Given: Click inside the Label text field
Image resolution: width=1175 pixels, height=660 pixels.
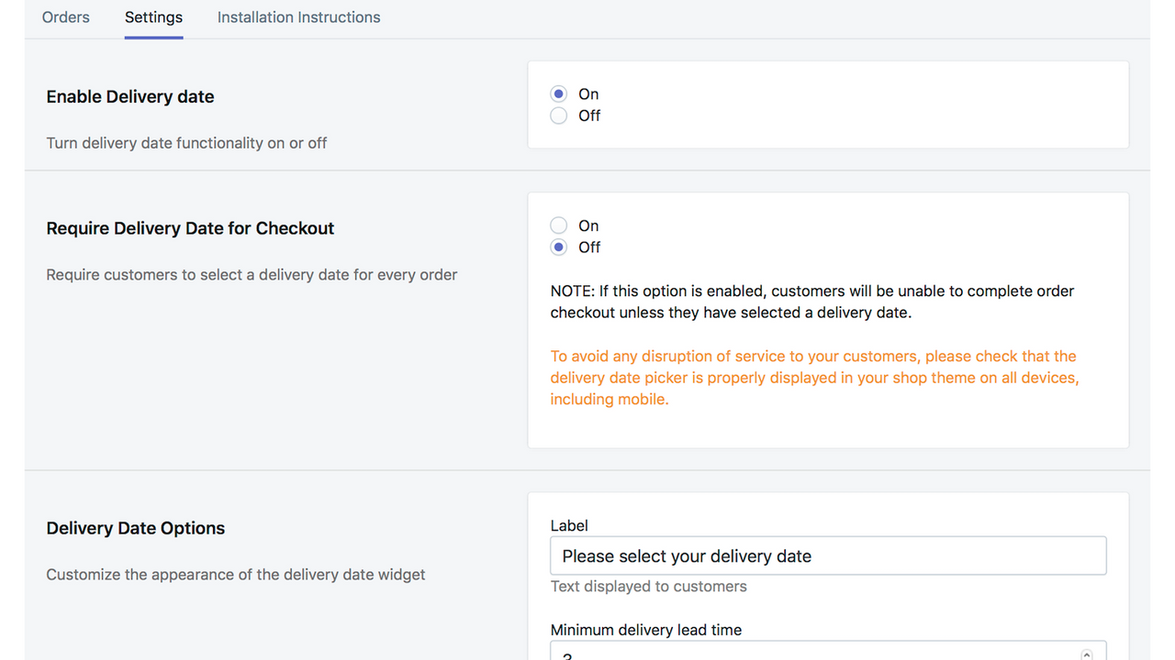Looking at the screenshot, I should tap(826, 555).
